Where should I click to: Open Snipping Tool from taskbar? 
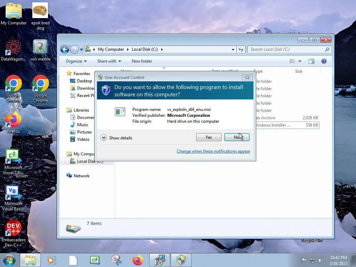116,260
